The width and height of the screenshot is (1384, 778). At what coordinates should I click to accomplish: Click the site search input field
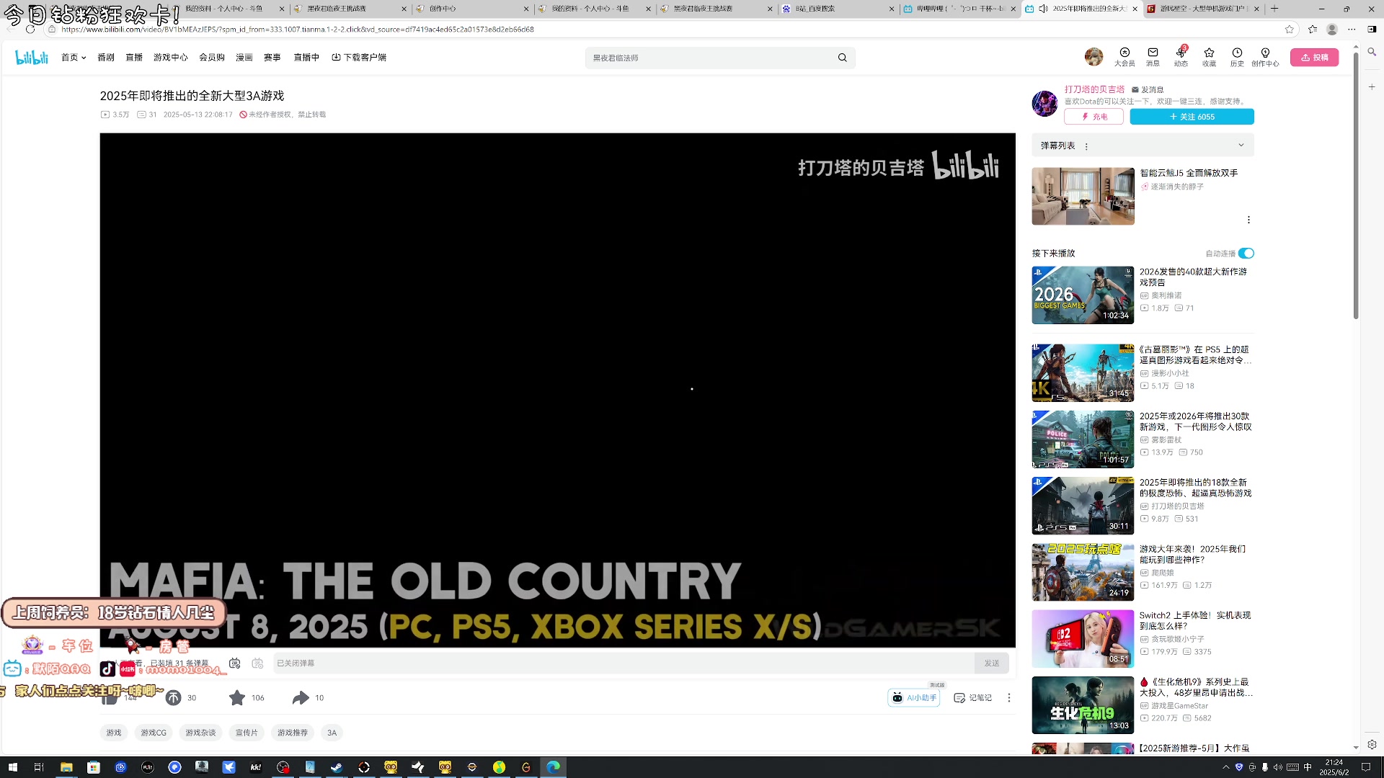point(710,58)
